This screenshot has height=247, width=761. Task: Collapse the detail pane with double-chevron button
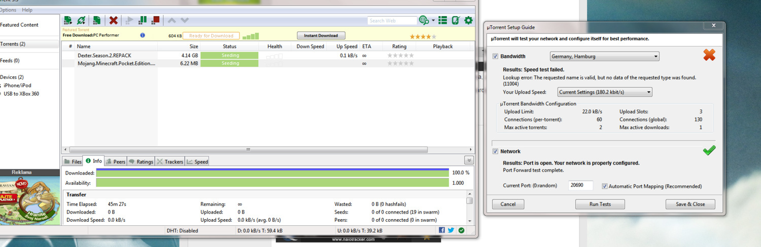tap(469, 160)
